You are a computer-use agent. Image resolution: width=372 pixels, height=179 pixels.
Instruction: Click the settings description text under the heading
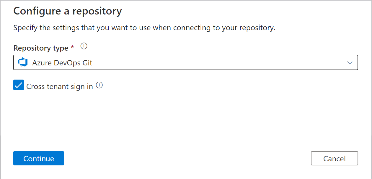tap(144, 28)
